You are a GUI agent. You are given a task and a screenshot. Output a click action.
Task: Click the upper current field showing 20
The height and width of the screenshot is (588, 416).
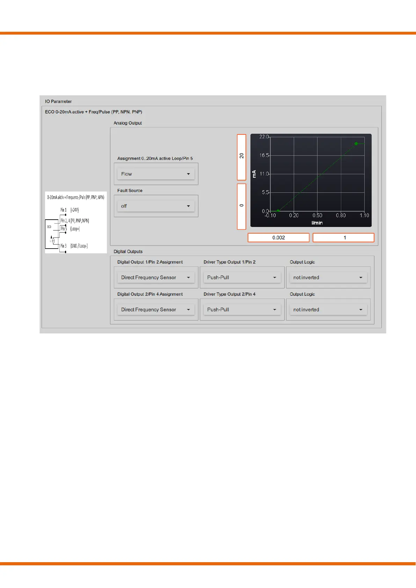coord(242,157)
